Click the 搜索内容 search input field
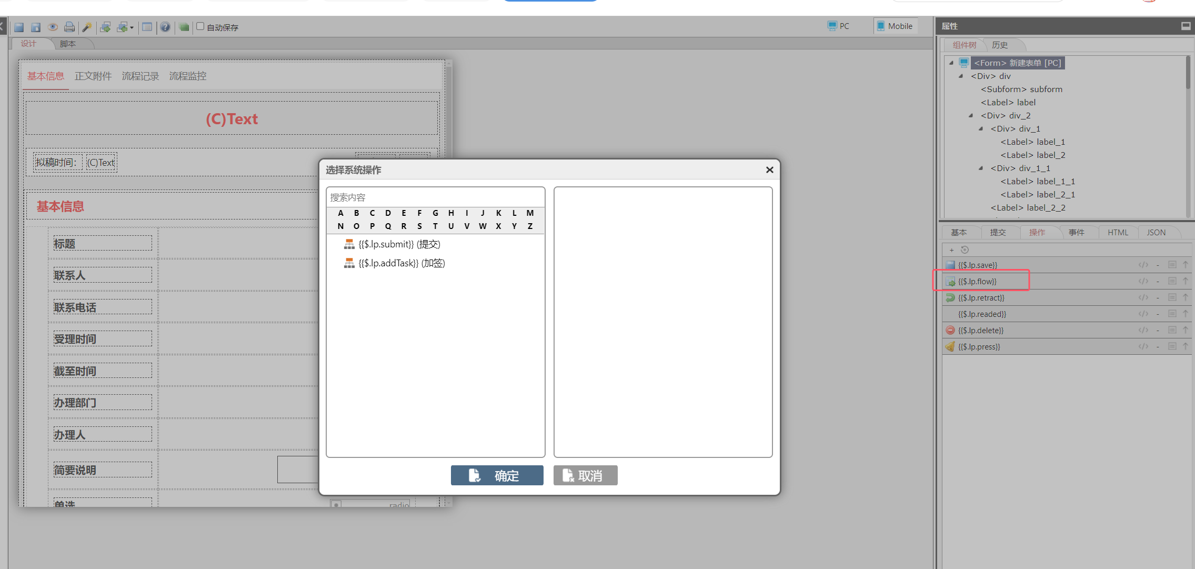The image size is (1195, 569). click(x=435, y=197)
